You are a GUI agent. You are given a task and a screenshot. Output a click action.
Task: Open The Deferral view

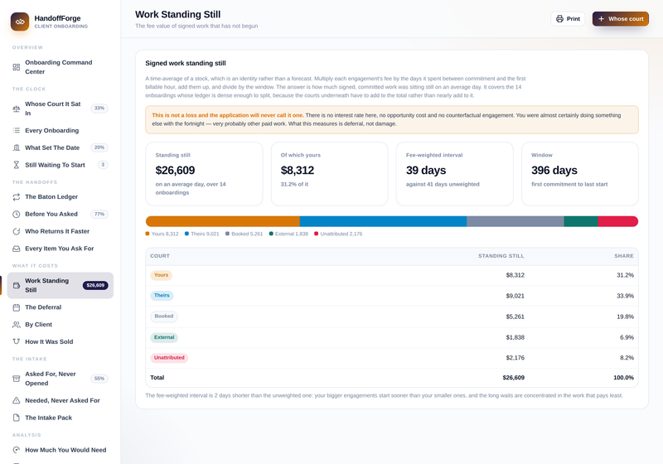[x=60, y=307]
